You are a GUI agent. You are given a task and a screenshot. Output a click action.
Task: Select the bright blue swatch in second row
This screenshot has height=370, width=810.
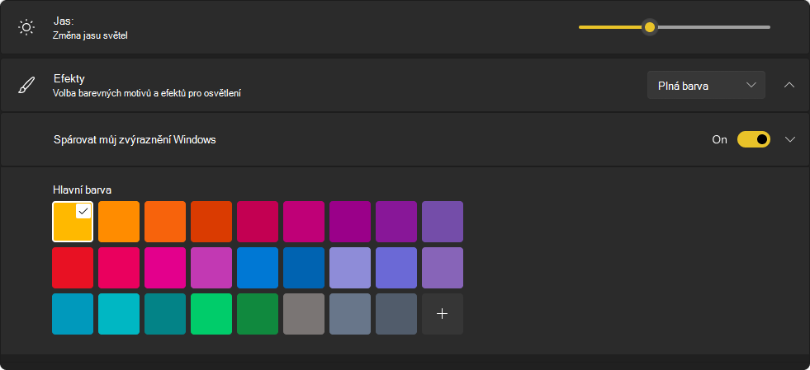(258, 268)
